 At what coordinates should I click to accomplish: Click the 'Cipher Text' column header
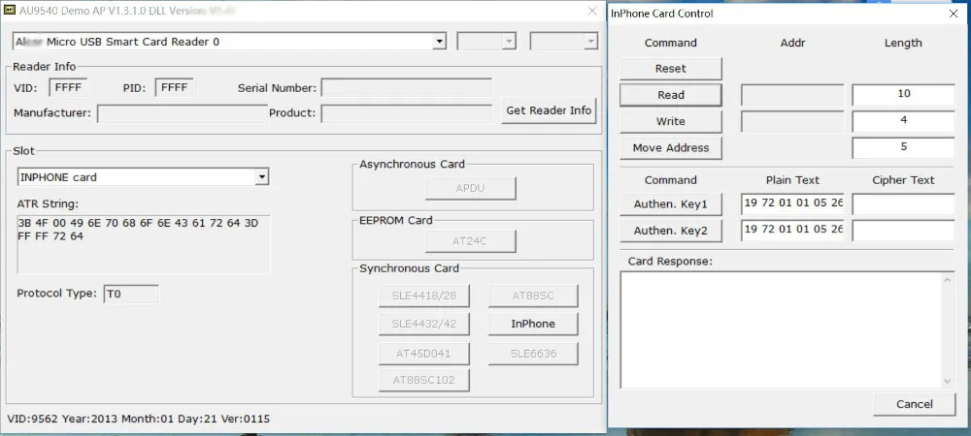pos(903,180)
